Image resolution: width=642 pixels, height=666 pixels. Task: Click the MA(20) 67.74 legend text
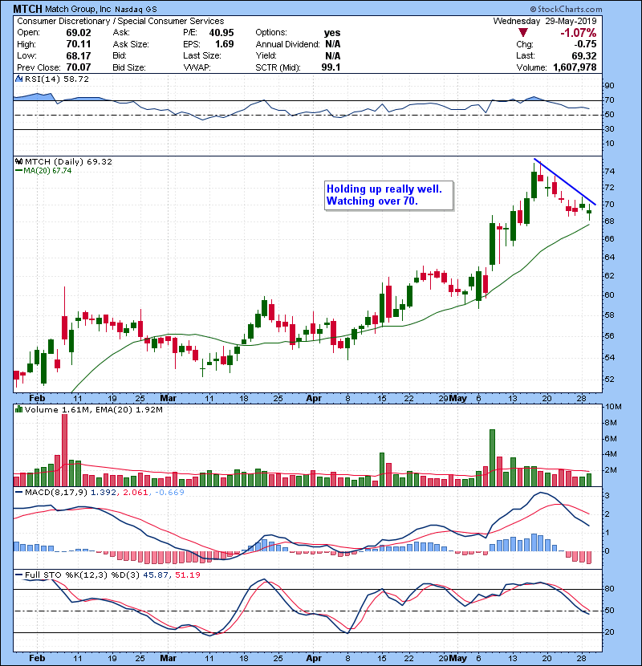(47, 171)
